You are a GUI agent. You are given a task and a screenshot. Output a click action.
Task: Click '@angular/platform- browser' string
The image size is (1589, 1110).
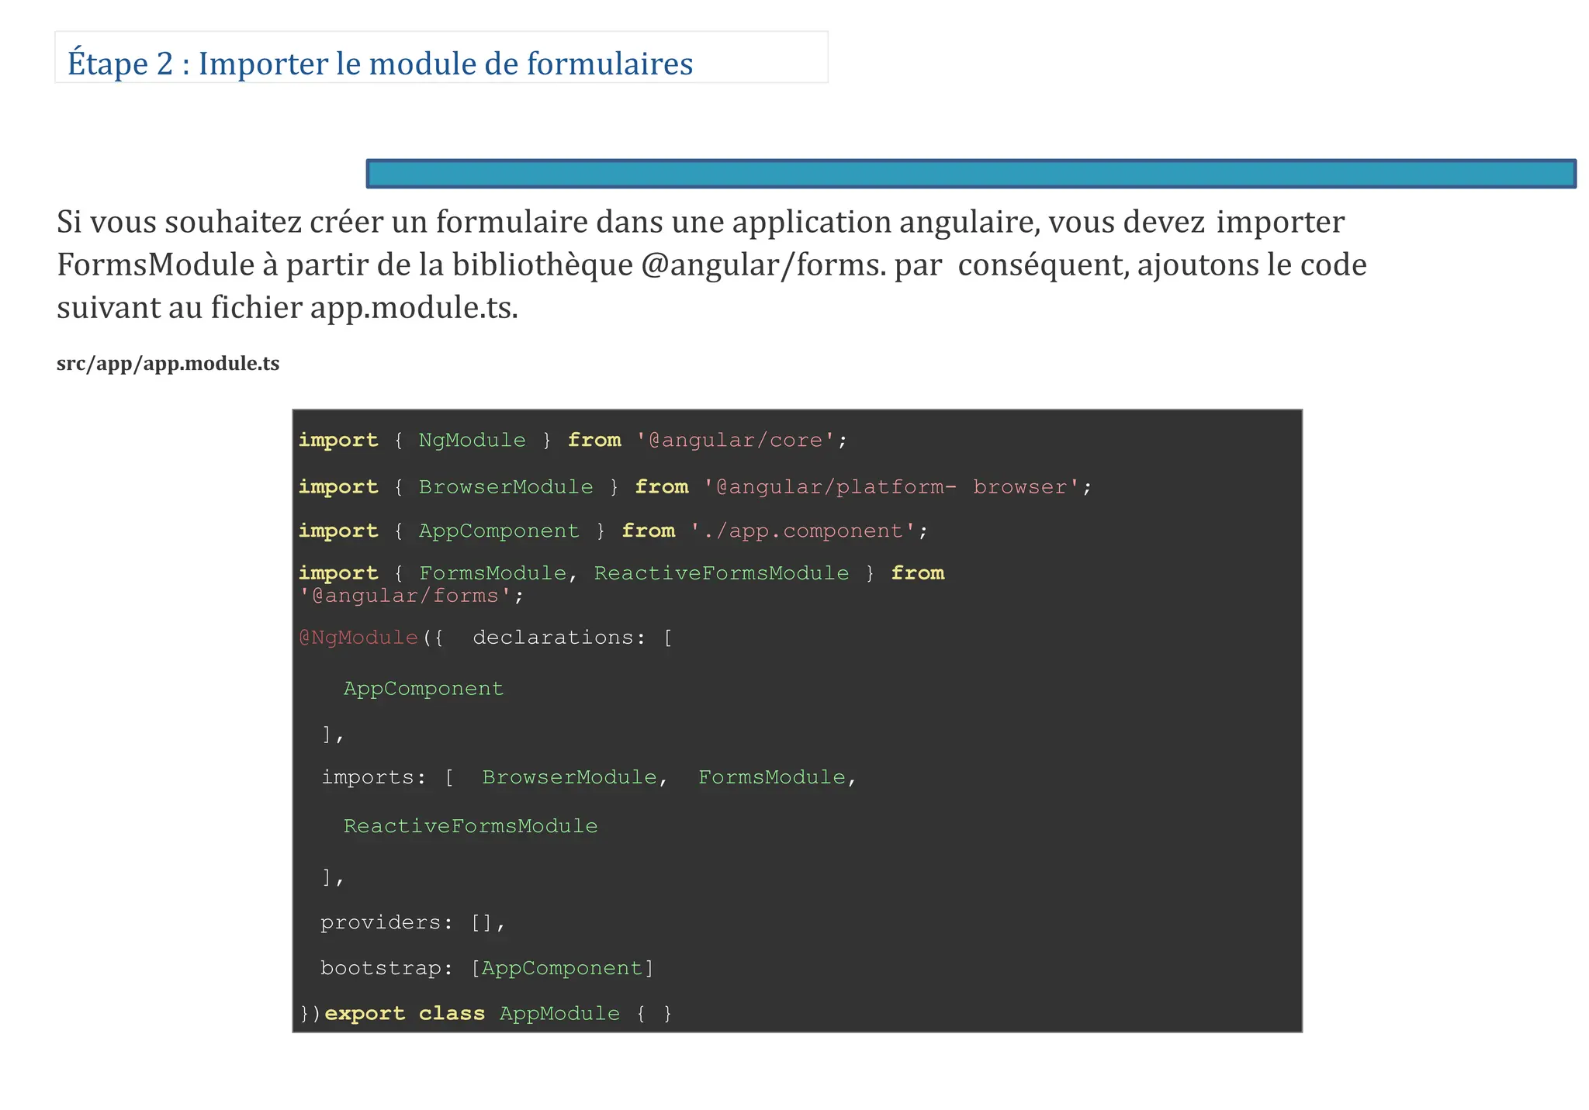(891, 487)
